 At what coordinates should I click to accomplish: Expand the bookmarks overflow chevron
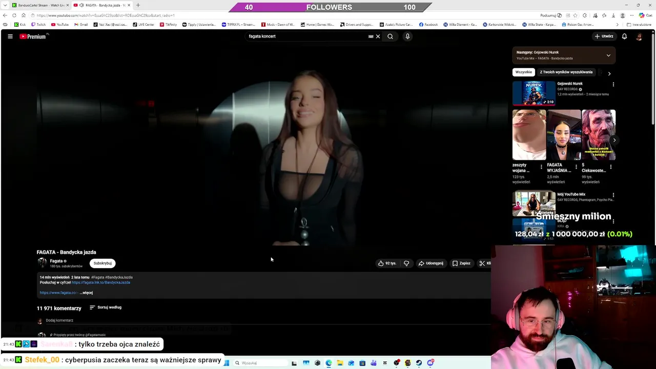tap(617, 25)
